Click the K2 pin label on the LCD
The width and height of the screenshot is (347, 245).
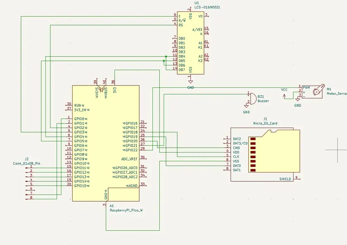tap(200, 61)
